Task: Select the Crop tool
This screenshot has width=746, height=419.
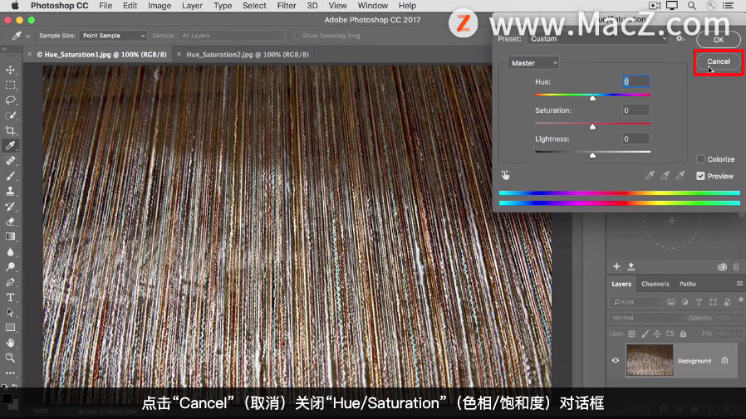Action: (x=11, y=130)
